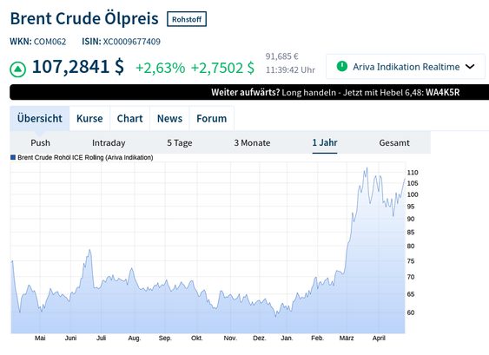The height and width of the screenshot is (355, 489).
Task: Click the WA4K5R product code
Action: (x=443, y=92)
